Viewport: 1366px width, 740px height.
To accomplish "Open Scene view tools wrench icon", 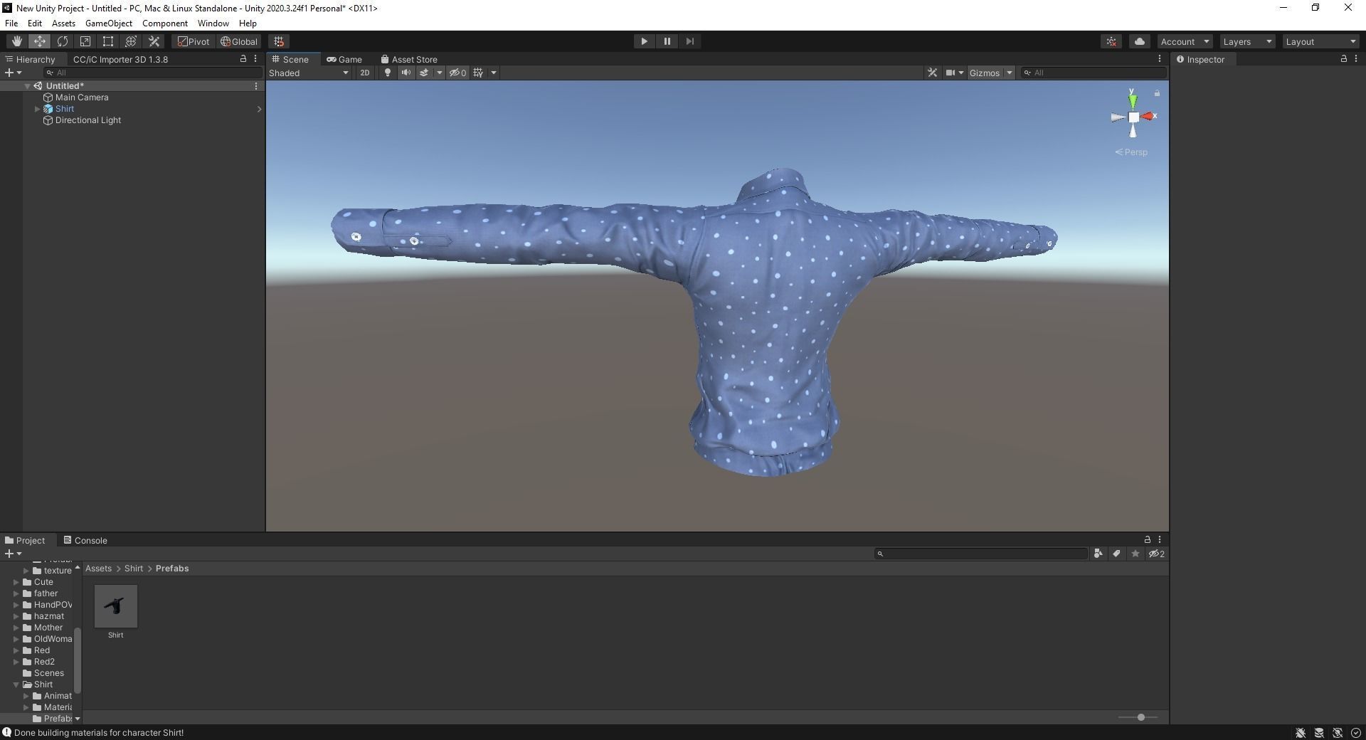I will pos(932,73).
